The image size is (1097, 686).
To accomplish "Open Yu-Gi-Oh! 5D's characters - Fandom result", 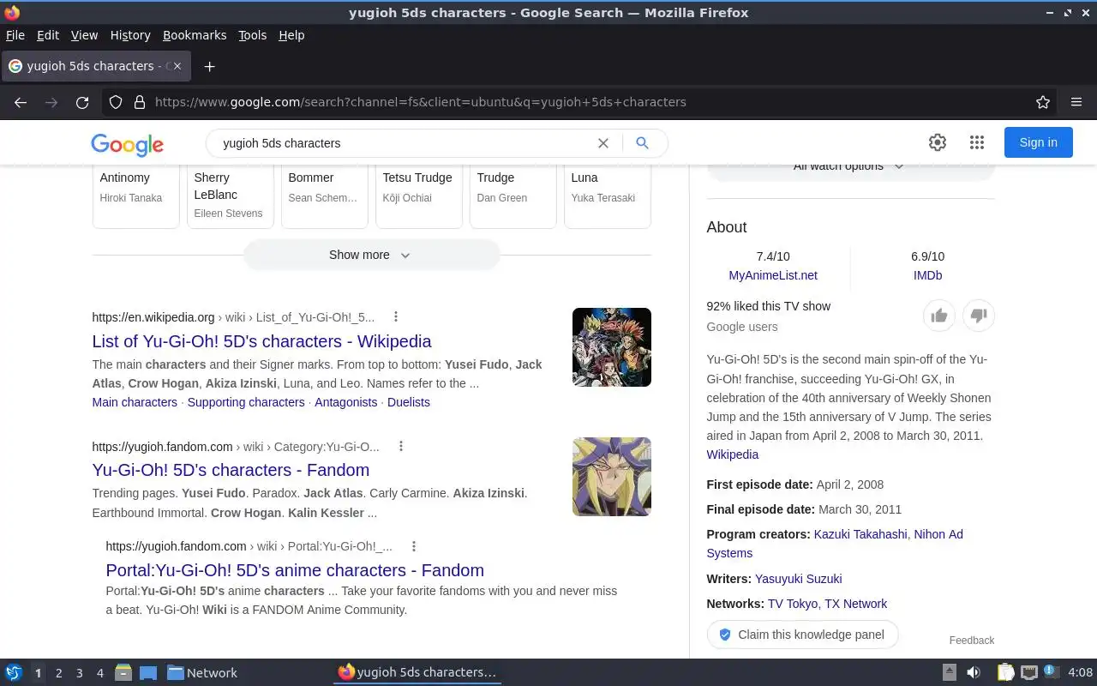I will point(231,470).
